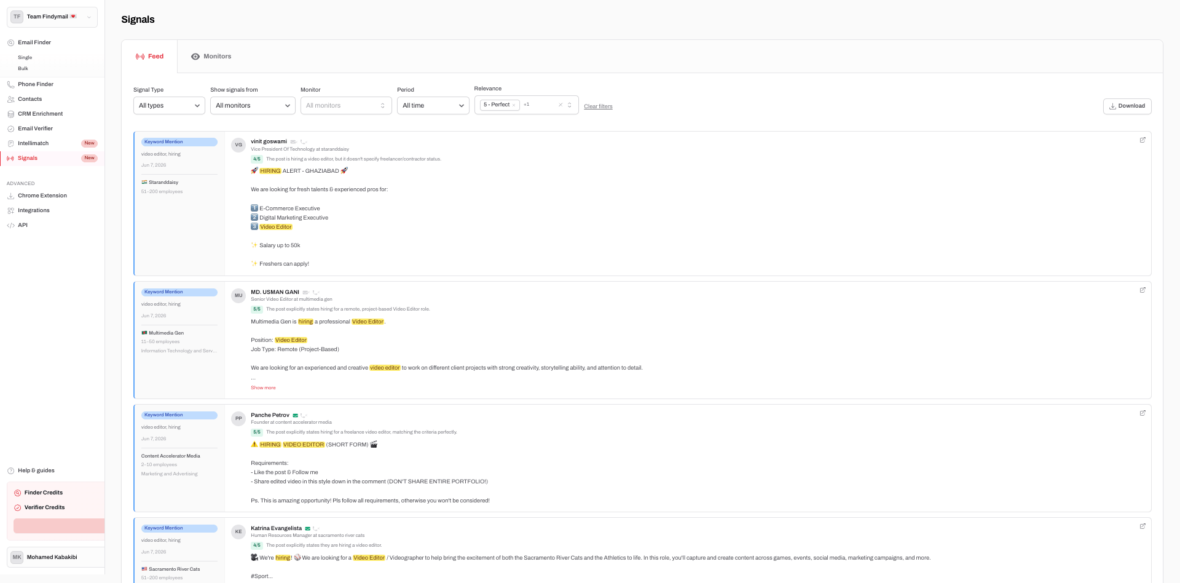This screenshot has height=583, width=1180.
Task: Click the Finder Credits icon
Action: pyautogui.click(x=17, y=493)
